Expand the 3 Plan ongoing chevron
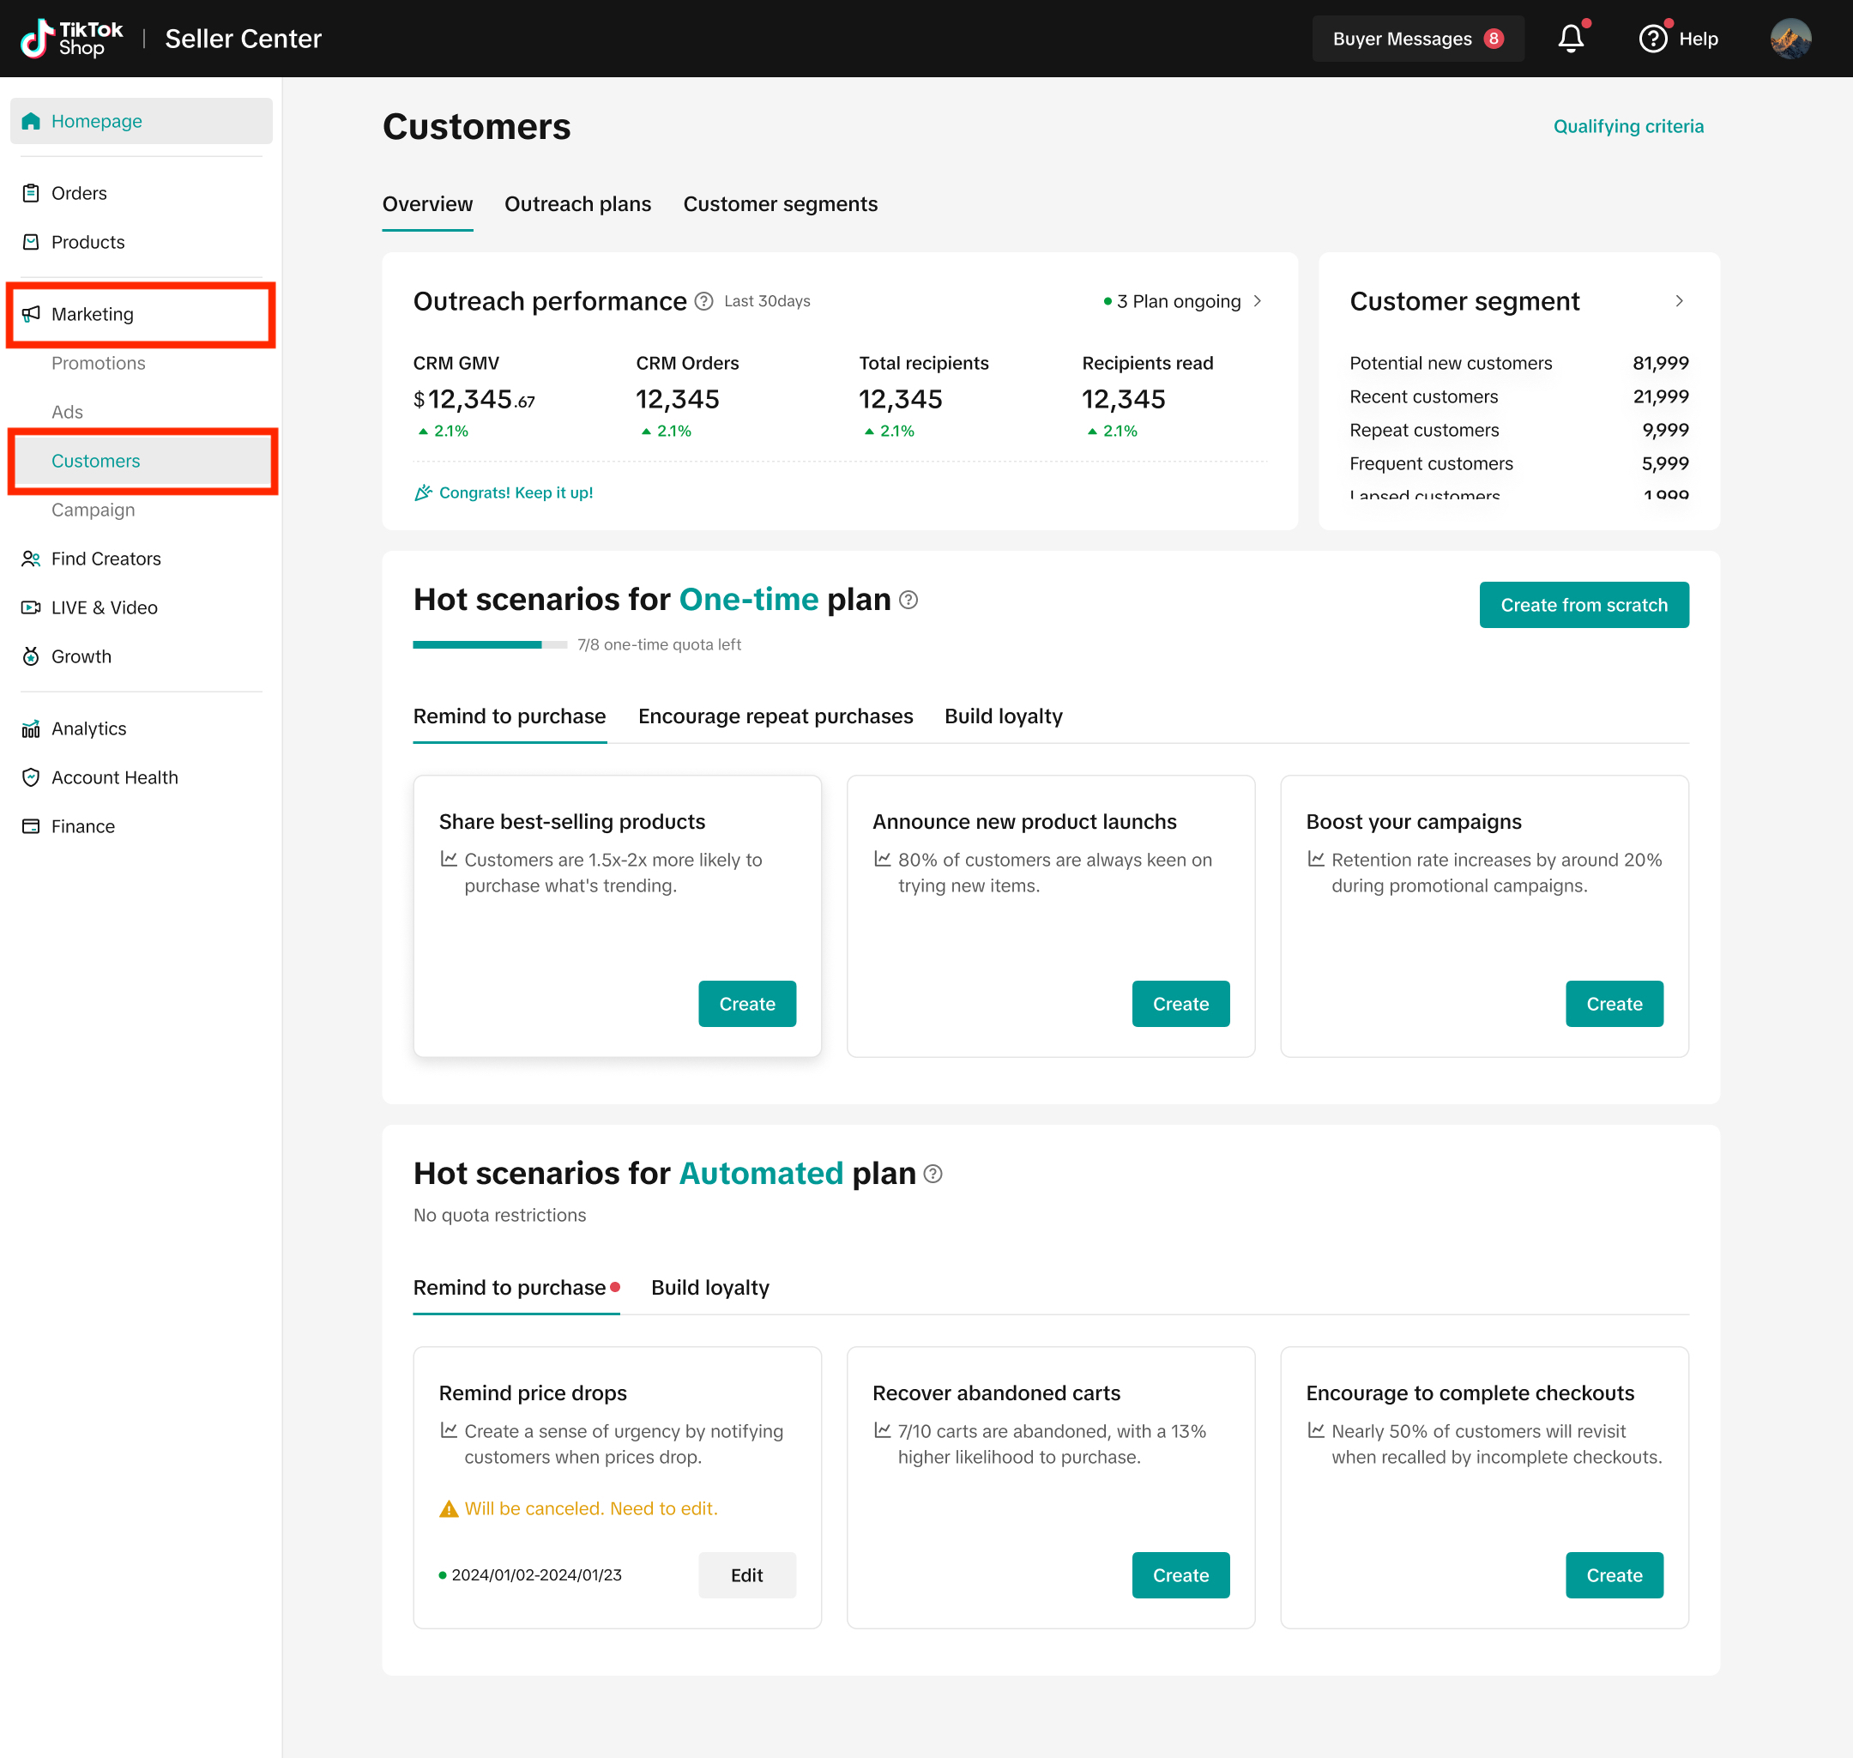 click(x=1257, y=301)
